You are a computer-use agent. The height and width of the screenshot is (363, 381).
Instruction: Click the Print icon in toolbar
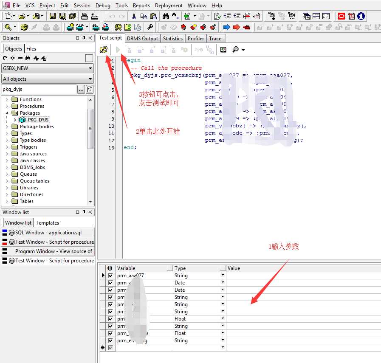(x=85, y=16)
